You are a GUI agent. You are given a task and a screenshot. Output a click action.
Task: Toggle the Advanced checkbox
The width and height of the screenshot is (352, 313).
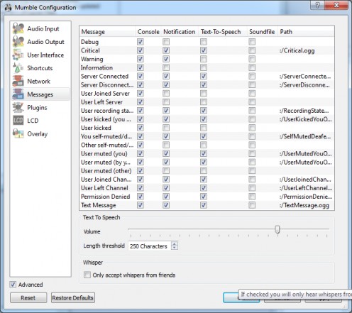point(13,285)
